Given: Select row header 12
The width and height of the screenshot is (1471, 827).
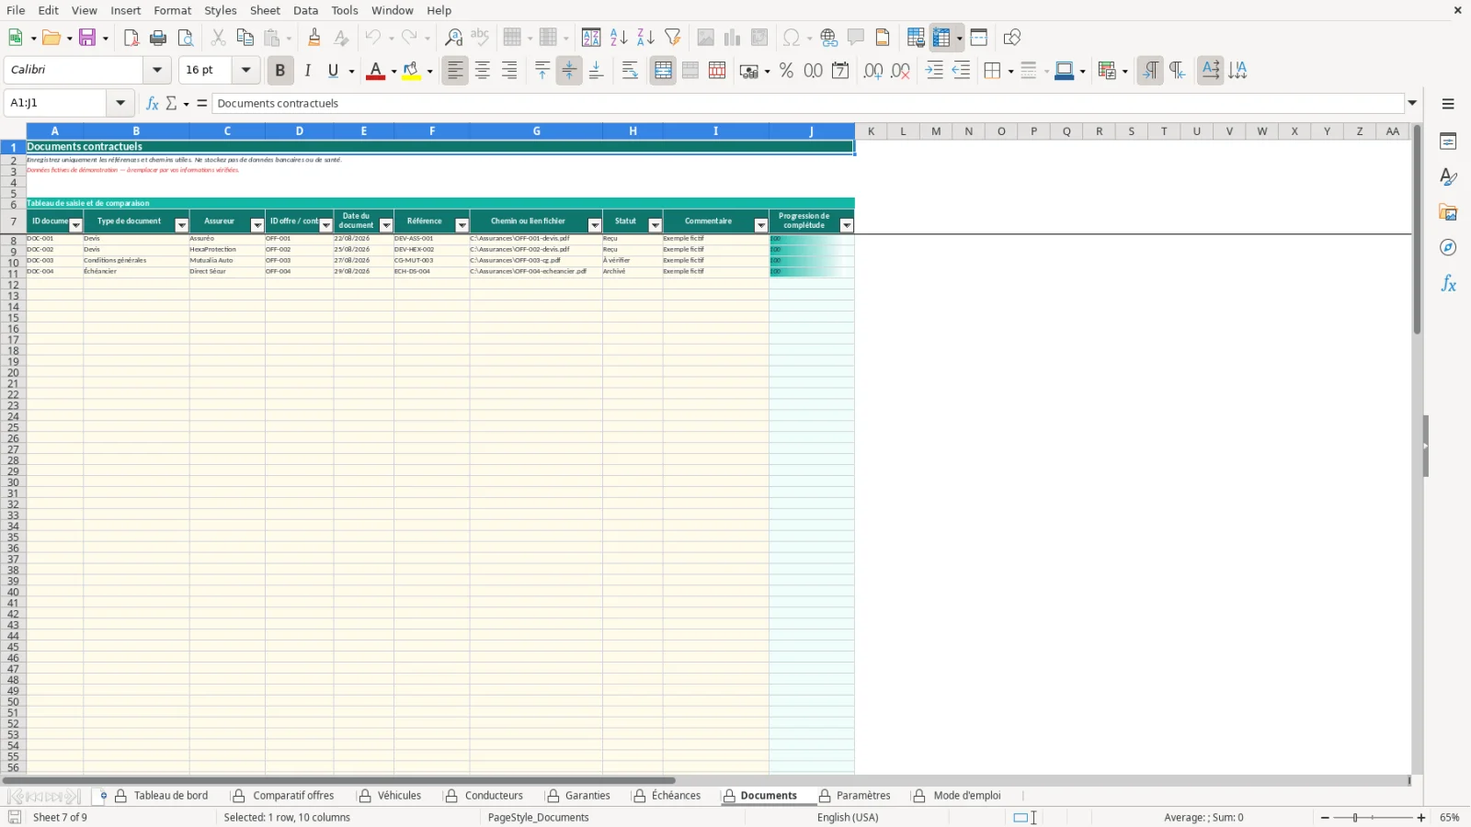Looking at the screenshot, I should [13, 285].
